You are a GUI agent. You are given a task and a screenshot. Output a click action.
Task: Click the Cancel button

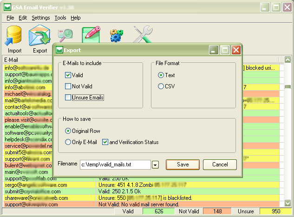(220, 164)
